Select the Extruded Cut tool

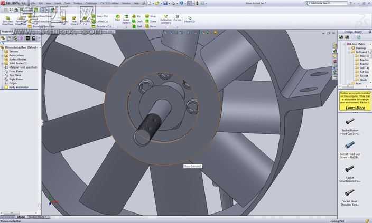[63, 21]
